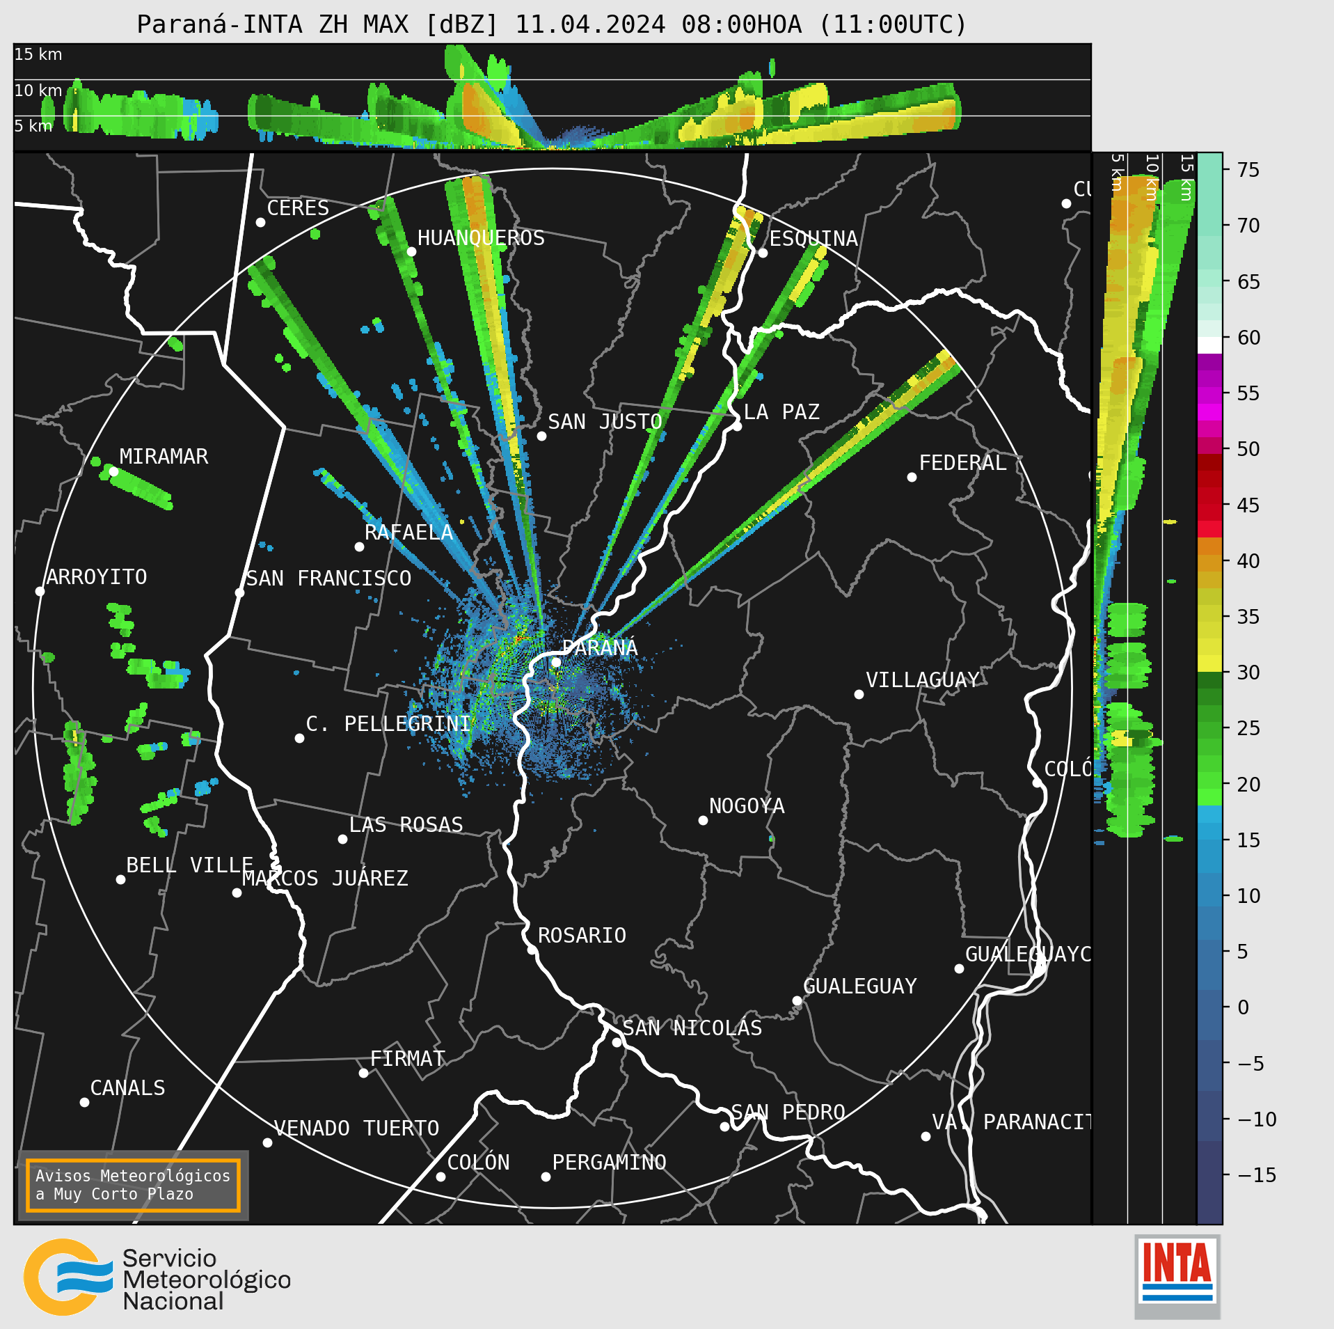
Task: Click the SAN JUSTO label
Action: coord(605,422)
